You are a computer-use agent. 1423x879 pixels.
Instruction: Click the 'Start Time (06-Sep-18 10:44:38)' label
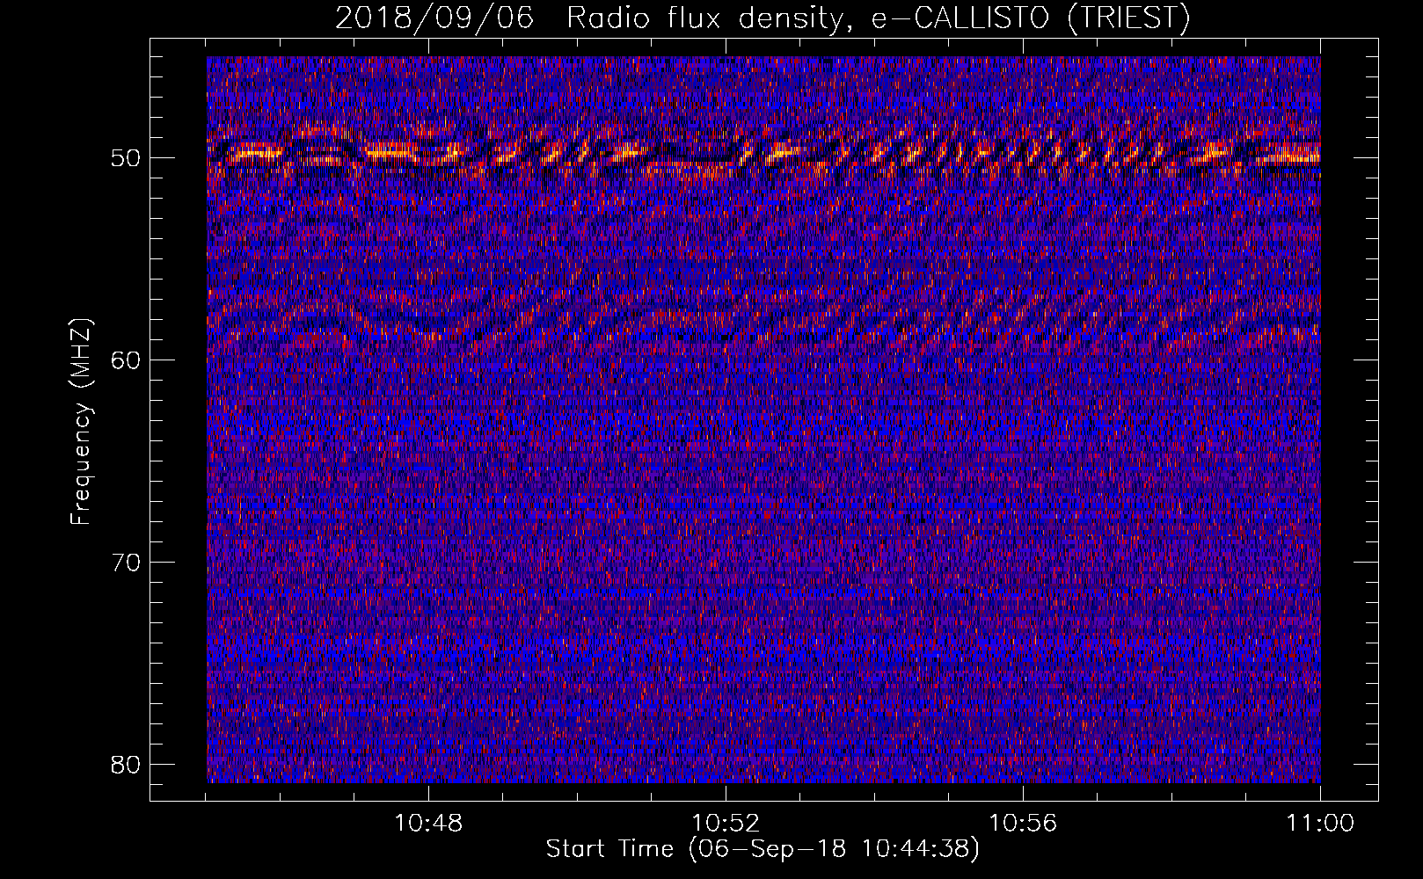[763, 849]
